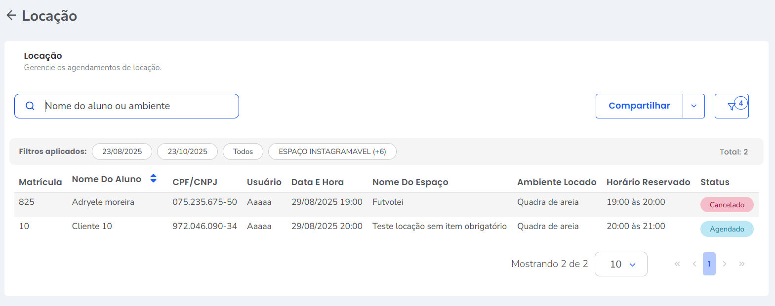Screen dimensions: 775x306
Task: Open the 10 rows-per-page dropdown
Action: point(621,264)
